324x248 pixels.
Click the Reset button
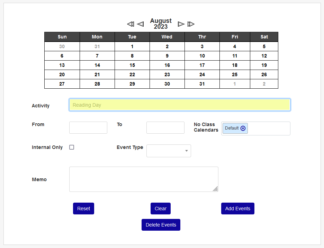[x=83, y=209]
